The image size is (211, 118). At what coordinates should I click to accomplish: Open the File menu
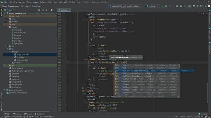click(6, 2)
